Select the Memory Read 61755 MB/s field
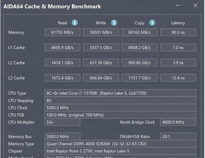Screen dimensions: 205x158 point(62,32)
